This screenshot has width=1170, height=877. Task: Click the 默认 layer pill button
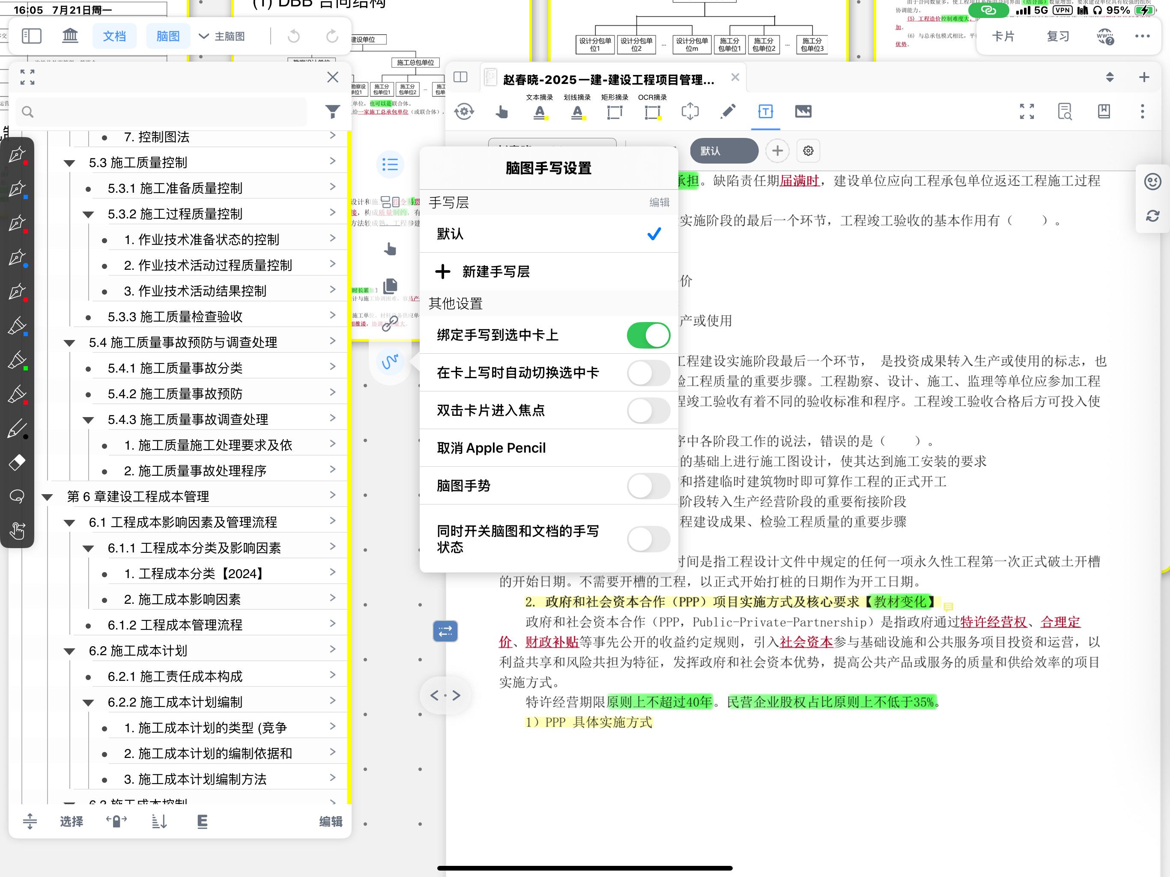click(x=724, y=151)
